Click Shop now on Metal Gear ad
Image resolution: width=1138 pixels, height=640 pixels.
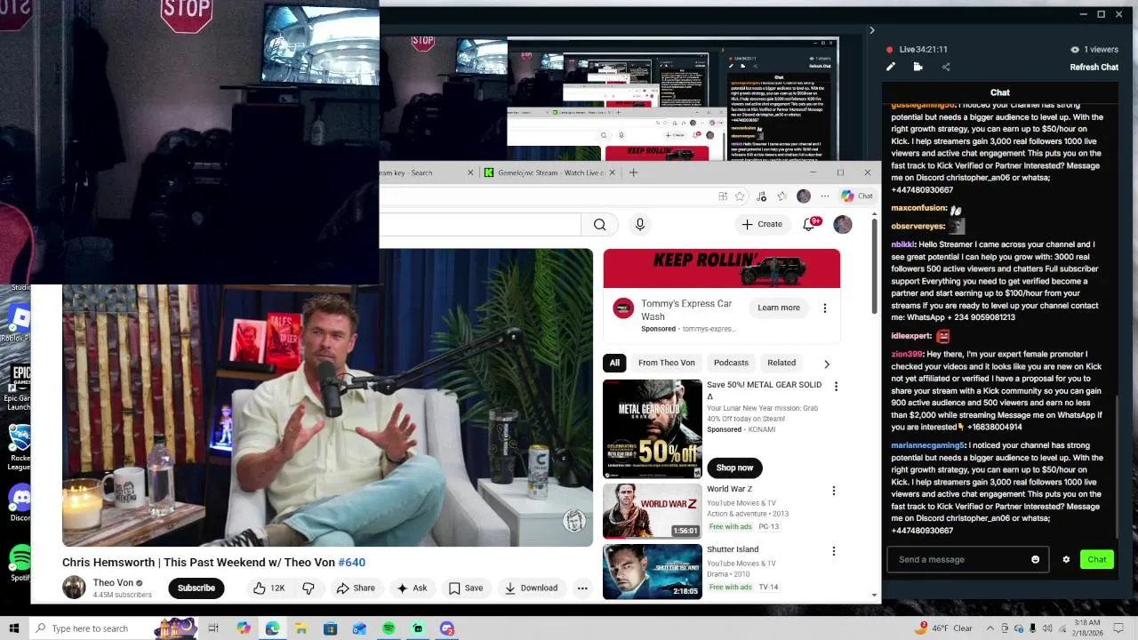[734, 468]
